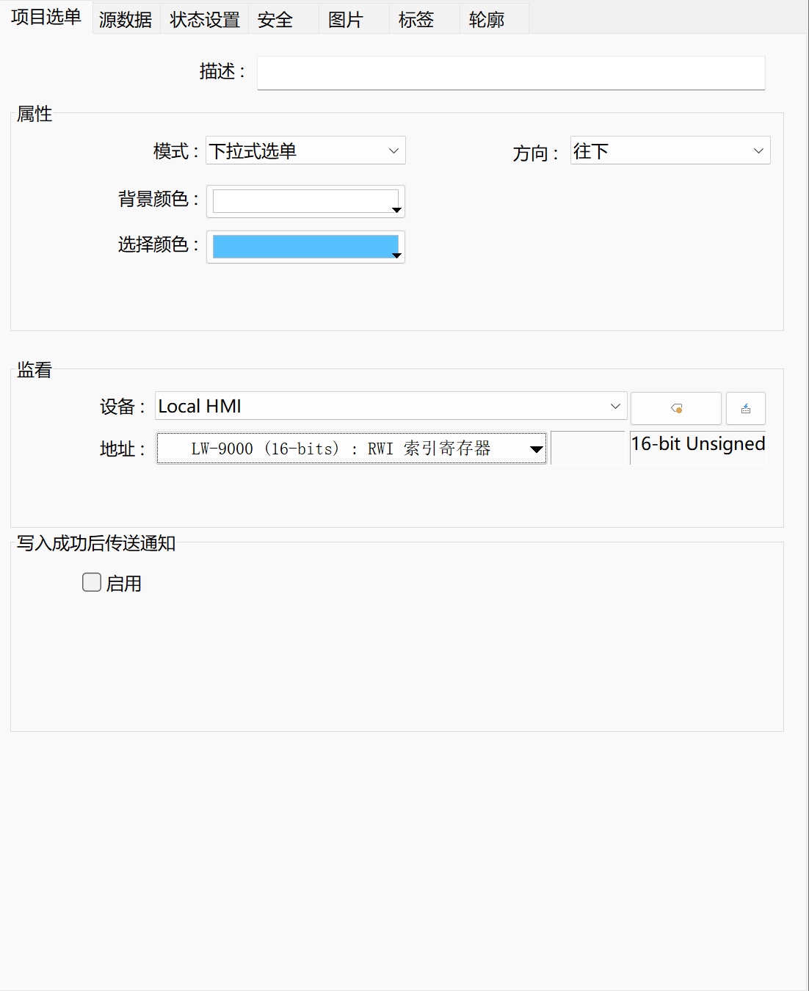Screen dimensions: 809x991
Task: Open the 轮廓 tab
Action: (x=487, y=20)
